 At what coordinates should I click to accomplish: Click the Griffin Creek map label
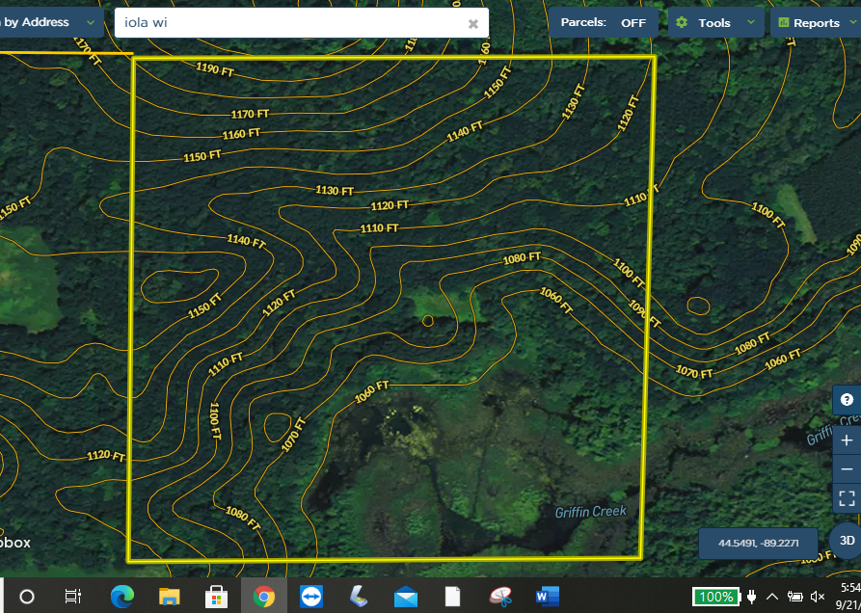(x=590, y=512)
